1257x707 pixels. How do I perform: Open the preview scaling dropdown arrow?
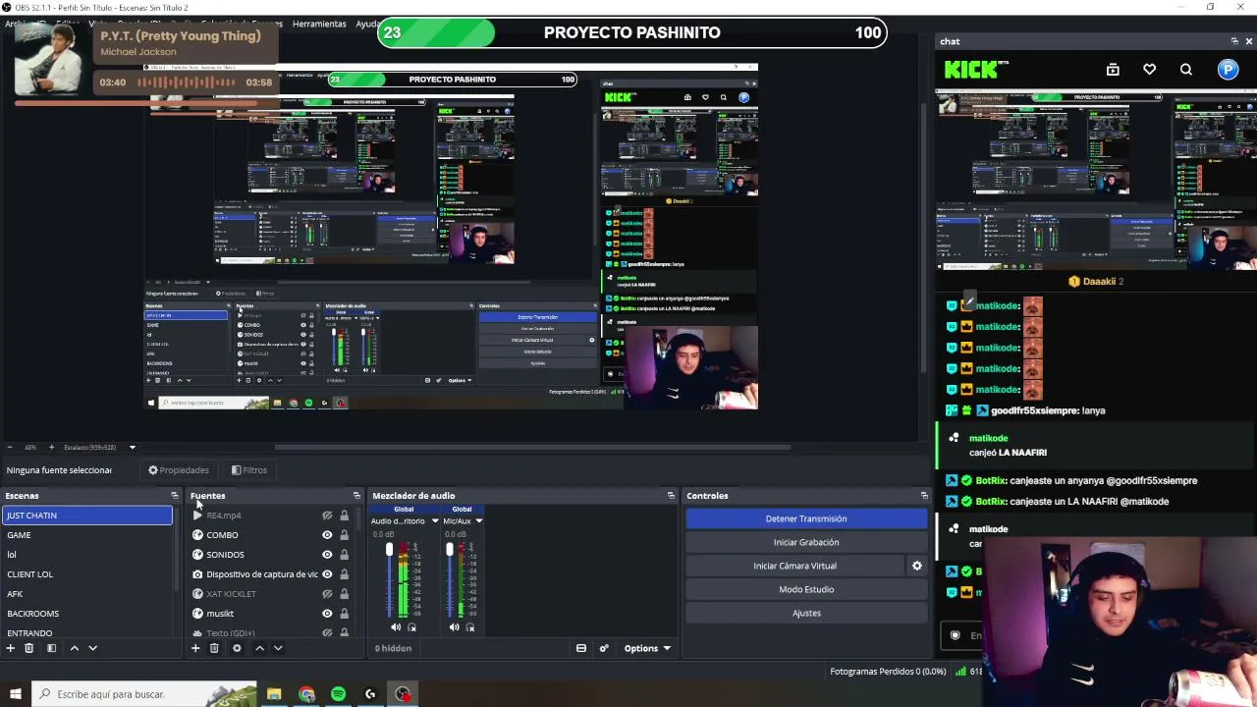tap(133, 447)
